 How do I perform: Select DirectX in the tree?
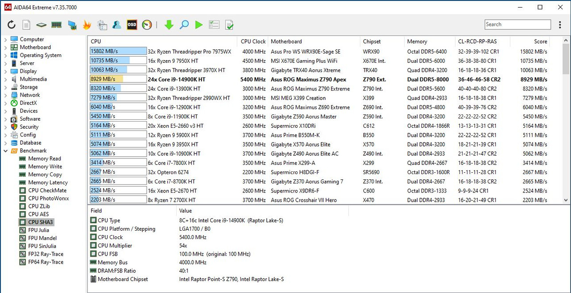coord(28,103)
